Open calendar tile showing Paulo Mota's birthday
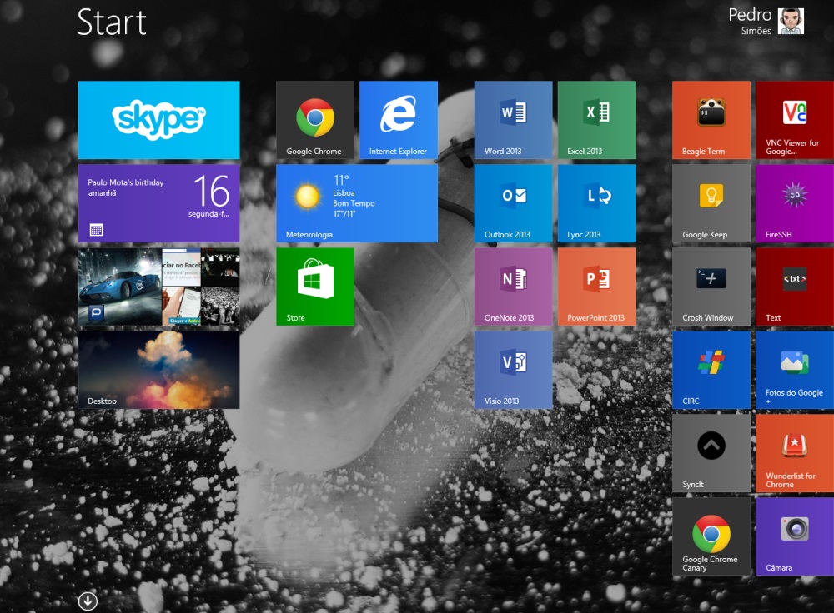Image resolution: width=834 pixels, height=613 pixels. (x=158, y=203)
